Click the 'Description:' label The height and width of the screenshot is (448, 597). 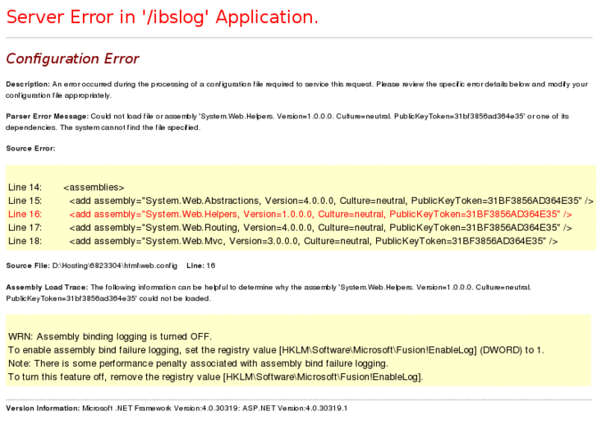28,85
